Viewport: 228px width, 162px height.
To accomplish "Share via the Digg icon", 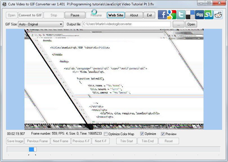I will [200, 15].
